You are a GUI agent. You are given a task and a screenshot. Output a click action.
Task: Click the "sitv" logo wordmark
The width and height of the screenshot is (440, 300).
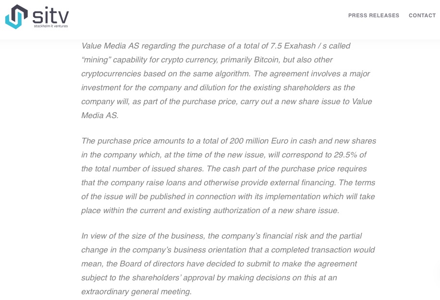pyautogui.click(x=50, y=14)
